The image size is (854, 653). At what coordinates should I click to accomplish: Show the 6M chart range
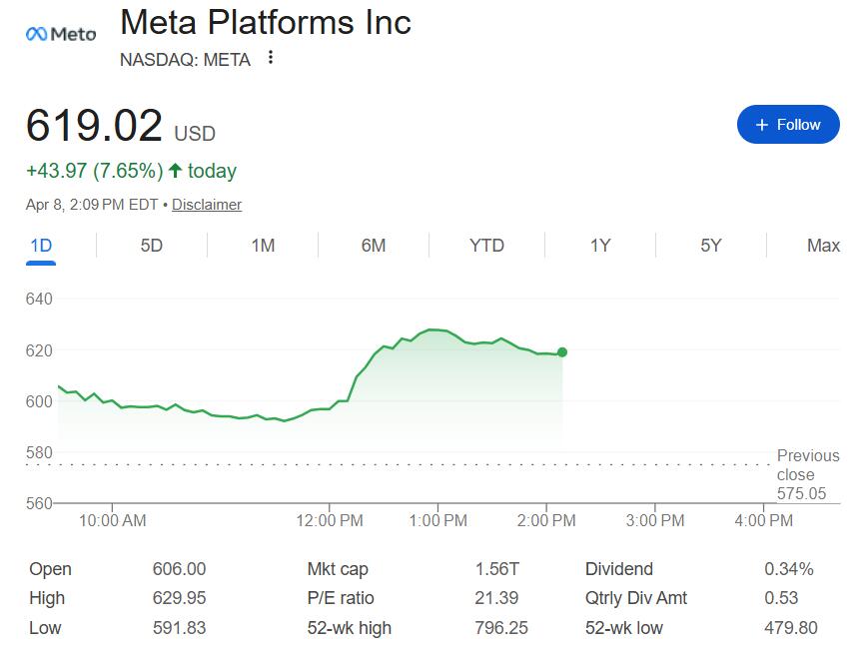pyautogui.click(x=374, y=246)
